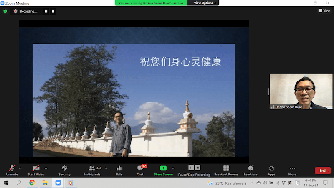Open the View Options dropdown
334x188 pixels.
coord(205,3)
